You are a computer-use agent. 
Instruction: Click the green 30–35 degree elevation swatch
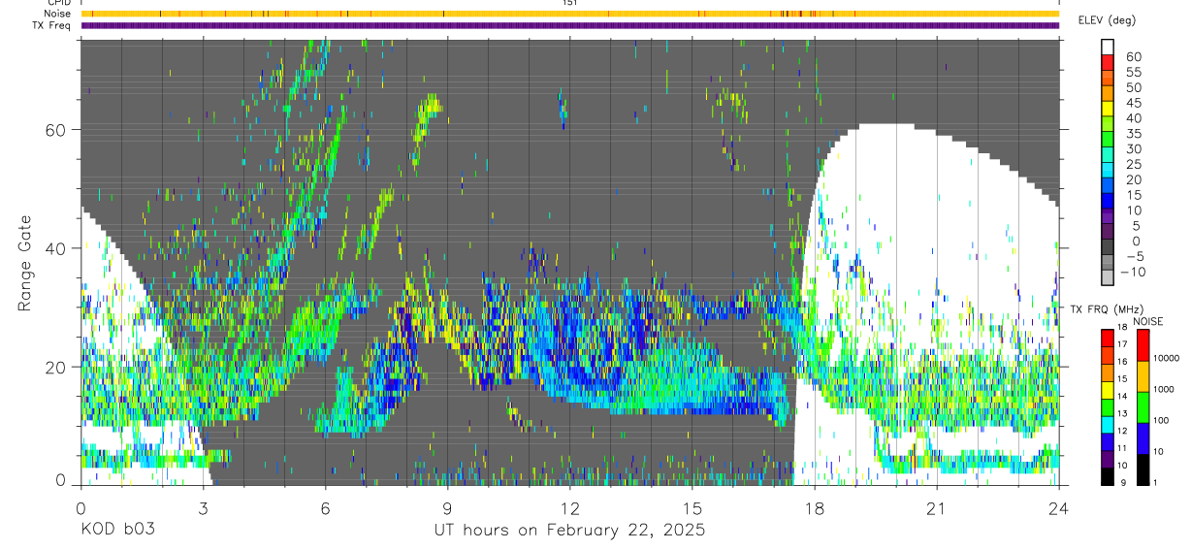point(1109,140)
